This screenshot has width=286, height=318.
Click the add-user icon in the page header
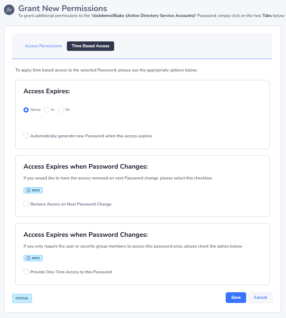[9, 10]
